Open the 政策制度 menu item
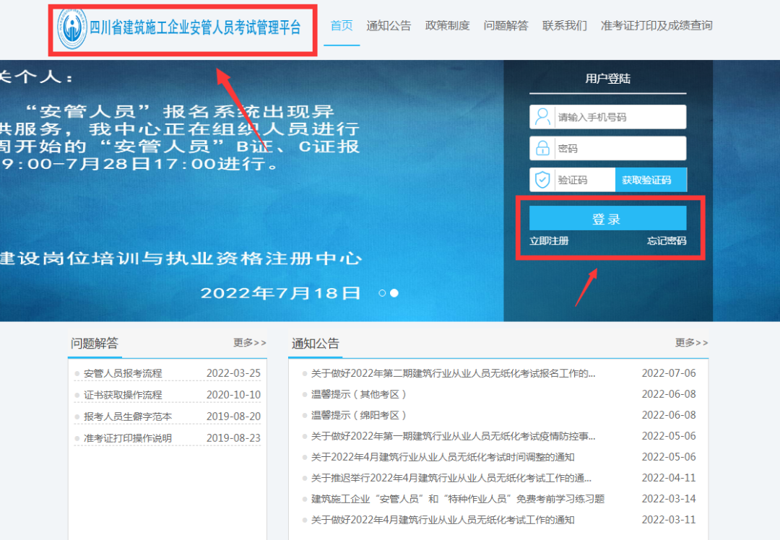Viewport: 780px width, 540px height. click(x=447, y=26)
